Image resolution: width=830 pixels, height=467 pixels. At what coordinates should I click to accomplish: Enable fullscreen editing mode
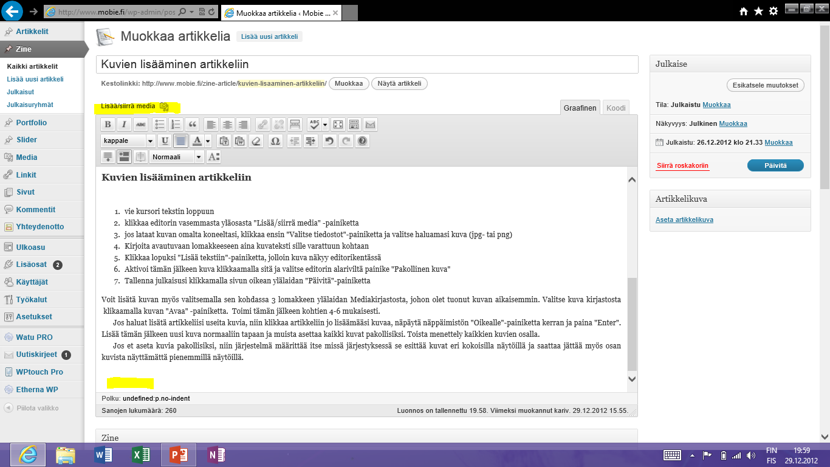337,125
